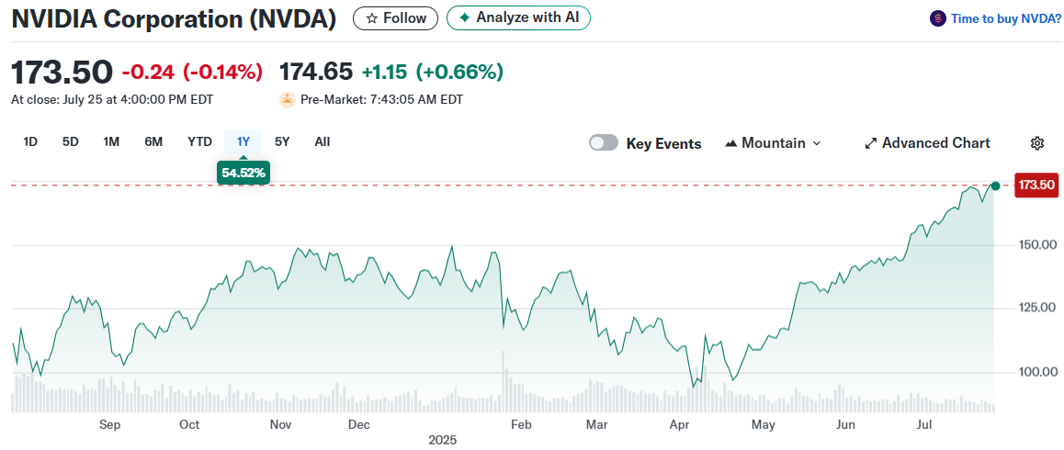This screenshot has width=1064, height=450.
Task: Click the Mar label on time axis
Action: pos(595,425)
